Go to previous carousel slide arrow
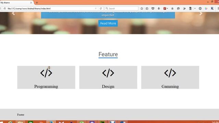This screenshot has height=123, width=219. (x=13, y=14)
